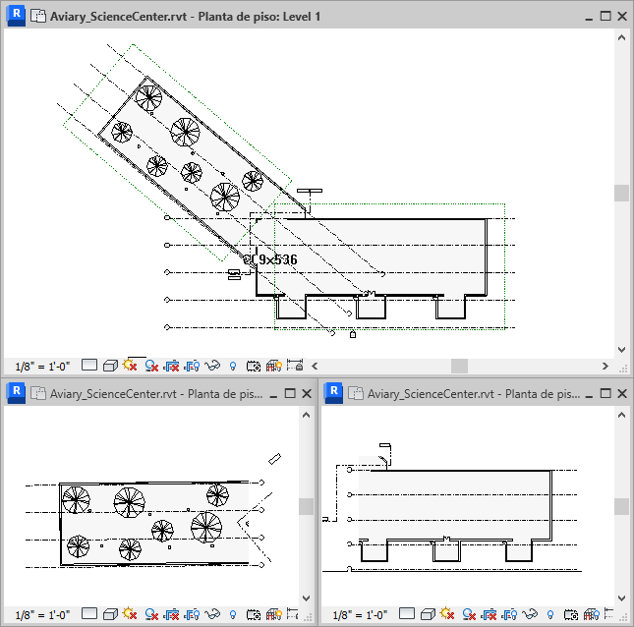Toggle Shadows in the trees-only aviary view
The width and height of the screenshot is (634, 627).
click(x=151, y=614)
